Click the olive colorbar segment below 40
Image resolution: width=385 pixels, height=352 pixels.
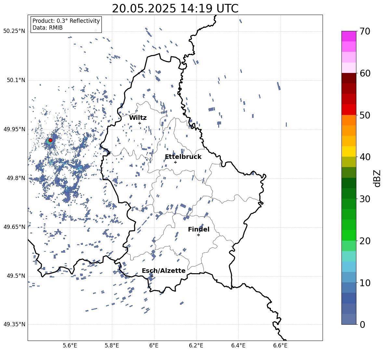[x=349, y=162]
